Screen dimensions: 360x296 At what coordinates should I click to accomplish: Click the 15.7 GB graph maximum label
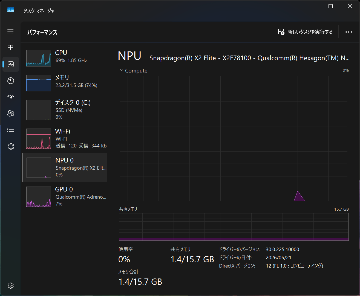(341, 209)
